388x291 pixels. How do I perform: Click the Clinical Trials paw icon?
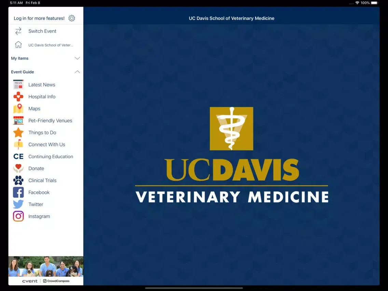[18, 180]
